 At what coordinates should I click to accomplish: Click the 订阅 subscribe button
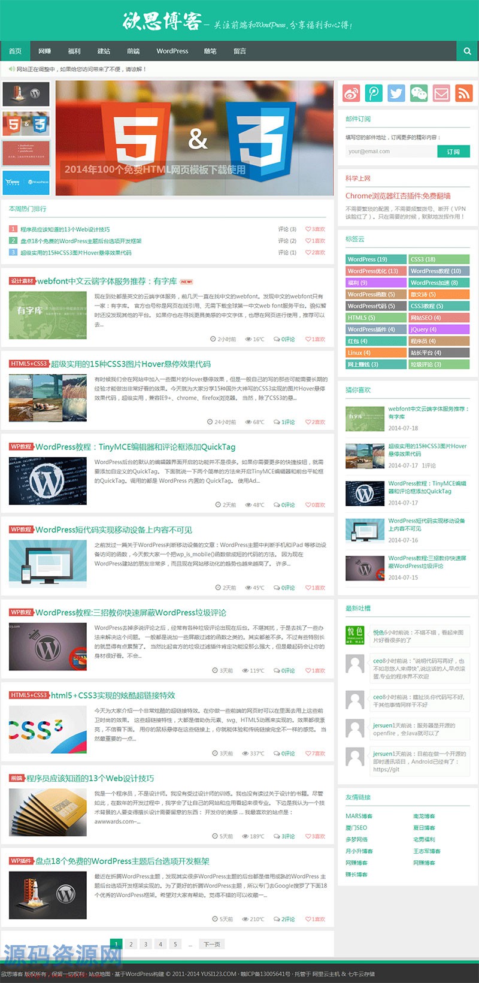[x=453, y=152]
